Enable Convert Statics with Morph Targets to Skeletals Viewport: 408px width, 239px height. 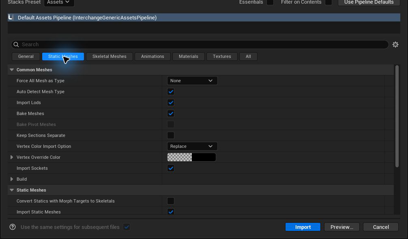click(171, 201)
